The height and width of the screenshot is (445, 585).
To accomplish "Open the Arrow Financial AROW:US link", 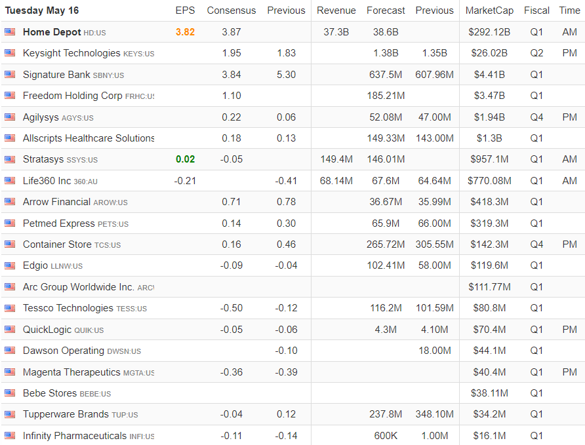I will point(75,202).
